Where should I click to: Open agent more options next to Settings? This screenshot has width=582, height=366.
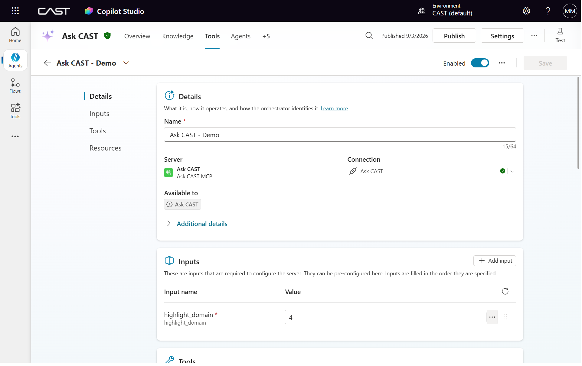pos(534,36)
